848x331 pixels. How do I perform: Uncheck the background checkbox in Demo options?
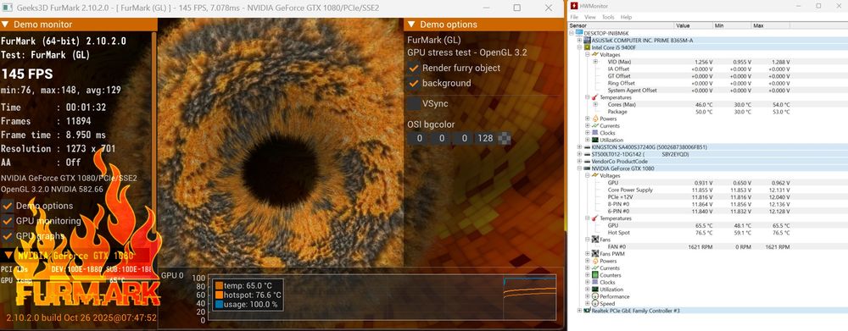(x=414, y=83)
